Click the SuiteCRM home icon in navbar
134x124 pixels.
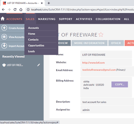click(x=3, y=18)
